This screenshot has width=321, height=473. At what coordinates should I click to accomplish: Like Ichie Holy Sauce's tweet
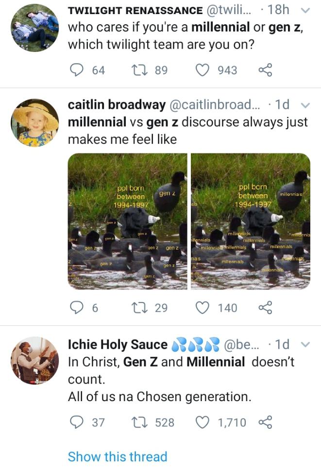coord(202,422)
